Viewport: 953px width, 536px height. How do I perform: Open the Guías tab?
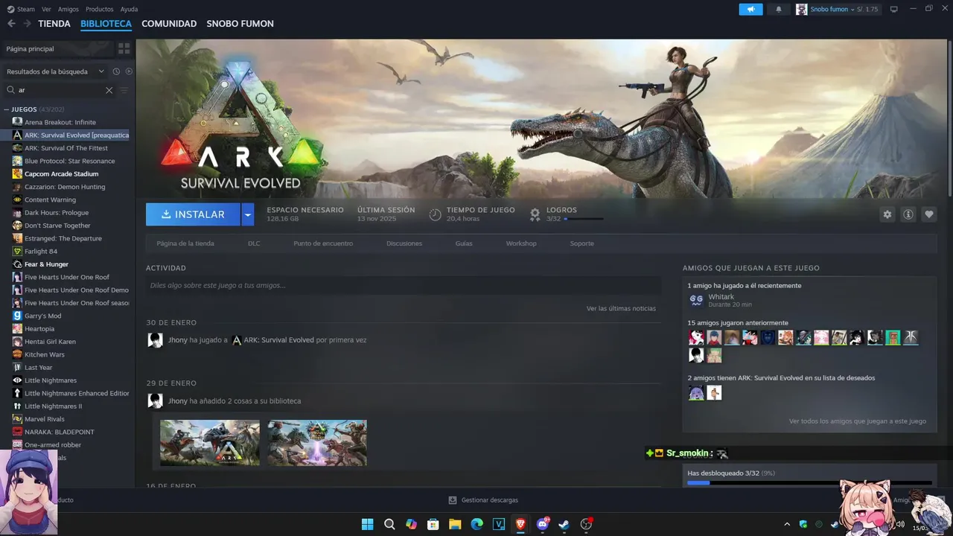tap(464, 243)
